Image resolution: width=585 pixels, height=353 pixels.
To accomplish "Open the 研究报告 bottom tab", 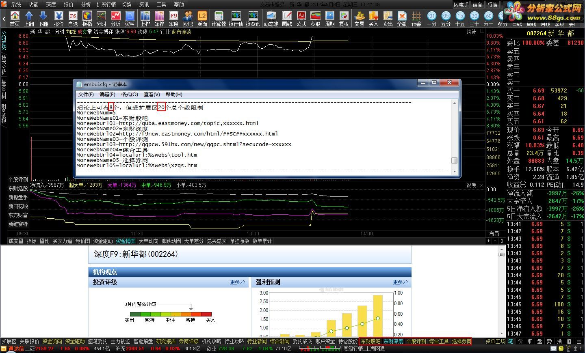I will (166, 342).
